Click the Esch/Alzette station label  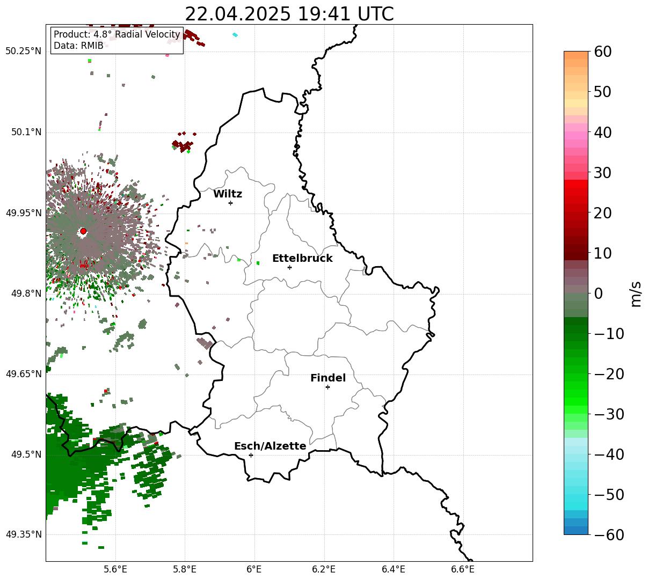[270, 446]
